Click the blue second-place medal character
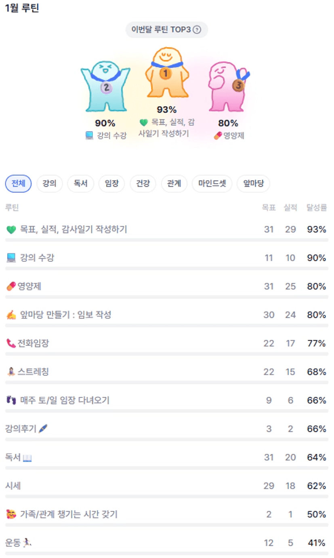Viewport: 334px width, 558px height. pos(105,86)
